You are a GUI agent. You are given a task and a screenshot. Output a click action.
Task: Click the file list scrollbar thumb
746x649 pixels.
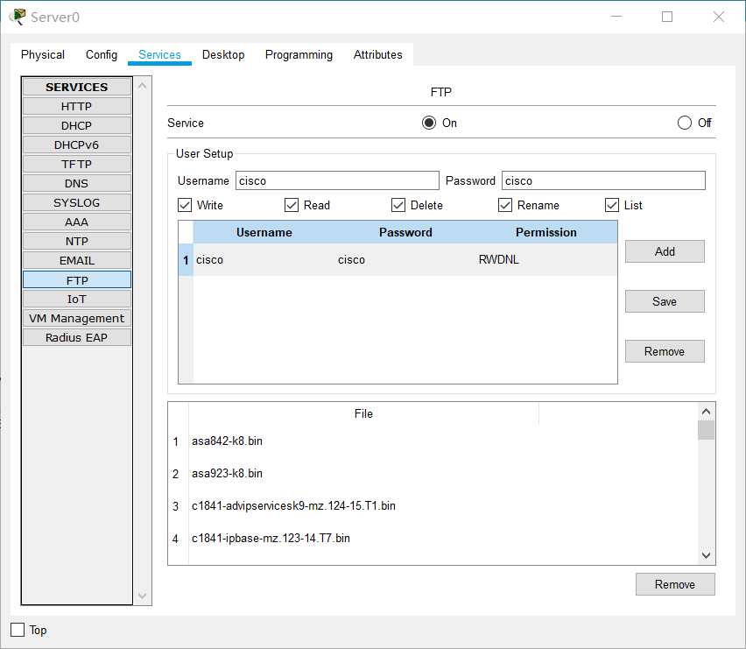pos(706,430)
